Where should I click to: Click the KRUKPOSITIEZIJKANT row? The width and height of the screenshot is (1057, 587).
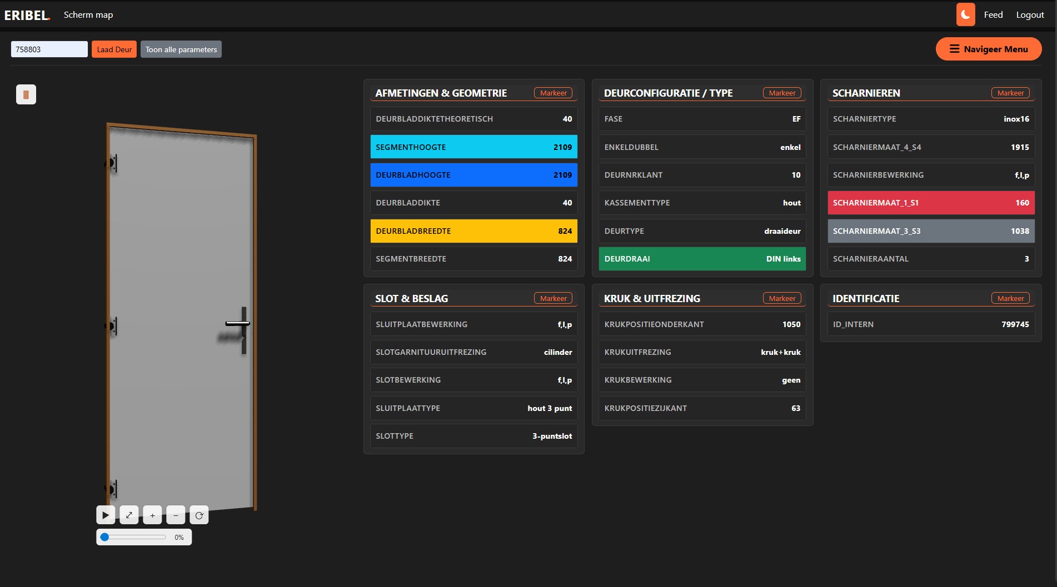pyautogui.click(x=702, y=408)
